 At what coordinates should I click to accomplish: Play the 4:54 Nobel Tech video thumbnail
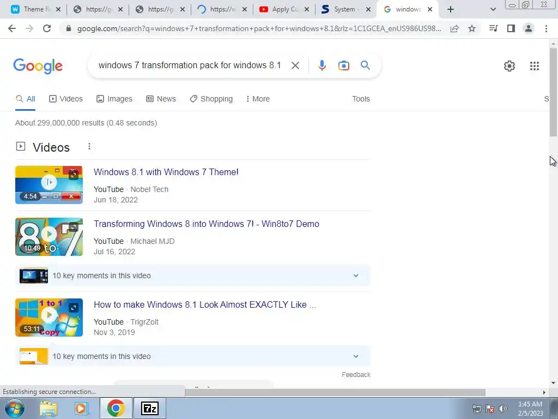[x=48, y=185]
